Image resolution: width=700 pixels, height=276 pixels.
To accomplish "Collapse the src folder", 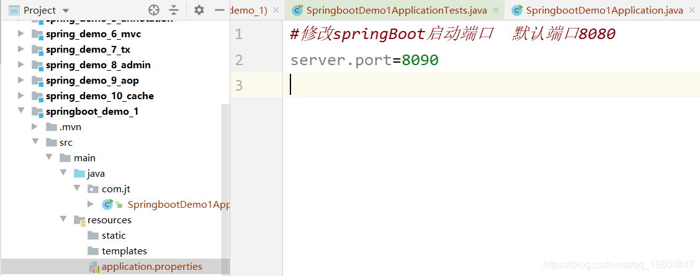I will [35, 142].
